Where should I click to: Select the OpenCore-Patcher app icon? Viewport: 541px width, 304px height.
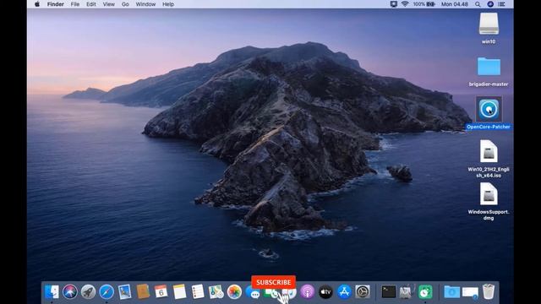pyautogui.click(x=489, y=110)
